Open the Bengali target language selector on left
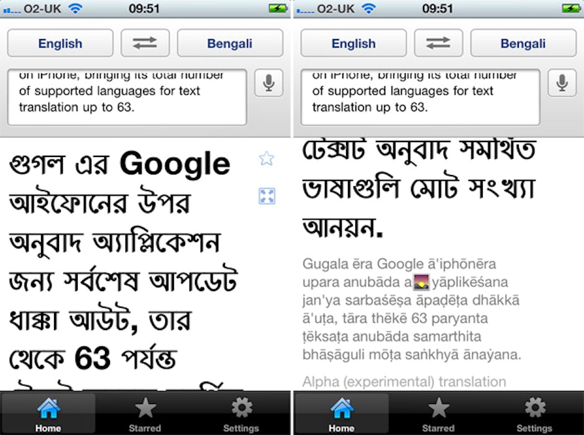The height and width of the screenshot is (435, 584). [230, 43]
